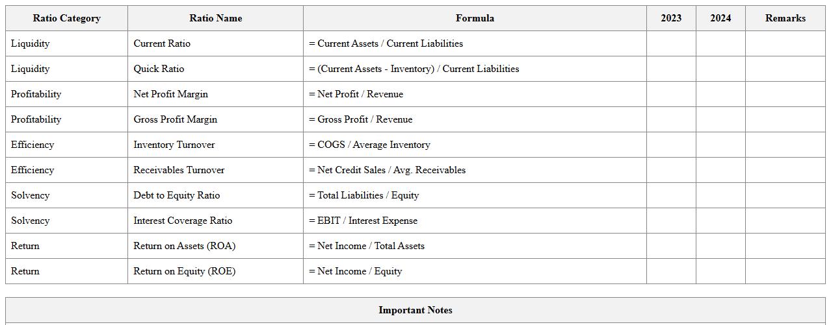Click the 2023 cell for Return on Equity
The image size is (831, 325).
pos(671,271)
